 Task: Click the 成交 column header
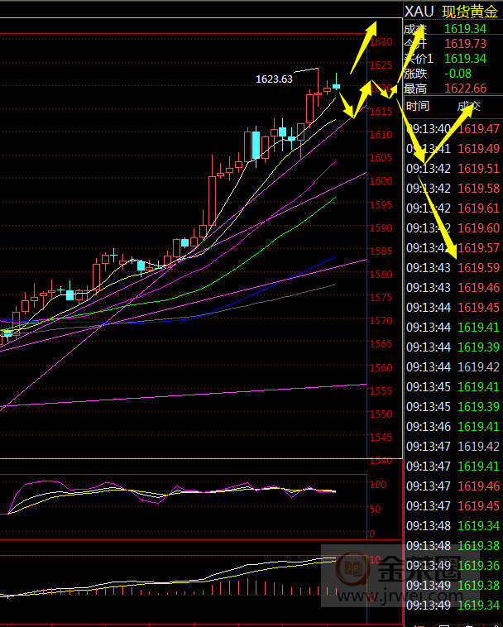tap(468, 106)
